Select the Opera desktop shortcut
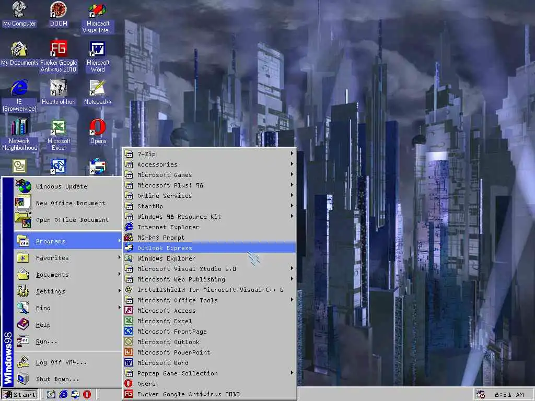The image size is (535, 401). pyautogui.click(x=98, y=132)
